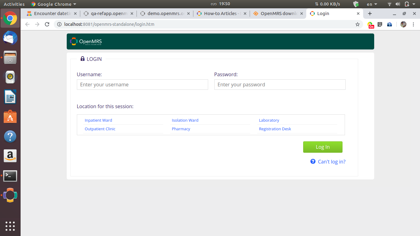Focus the Password input field
Screen dimensions: 420x236
(280, 85)
